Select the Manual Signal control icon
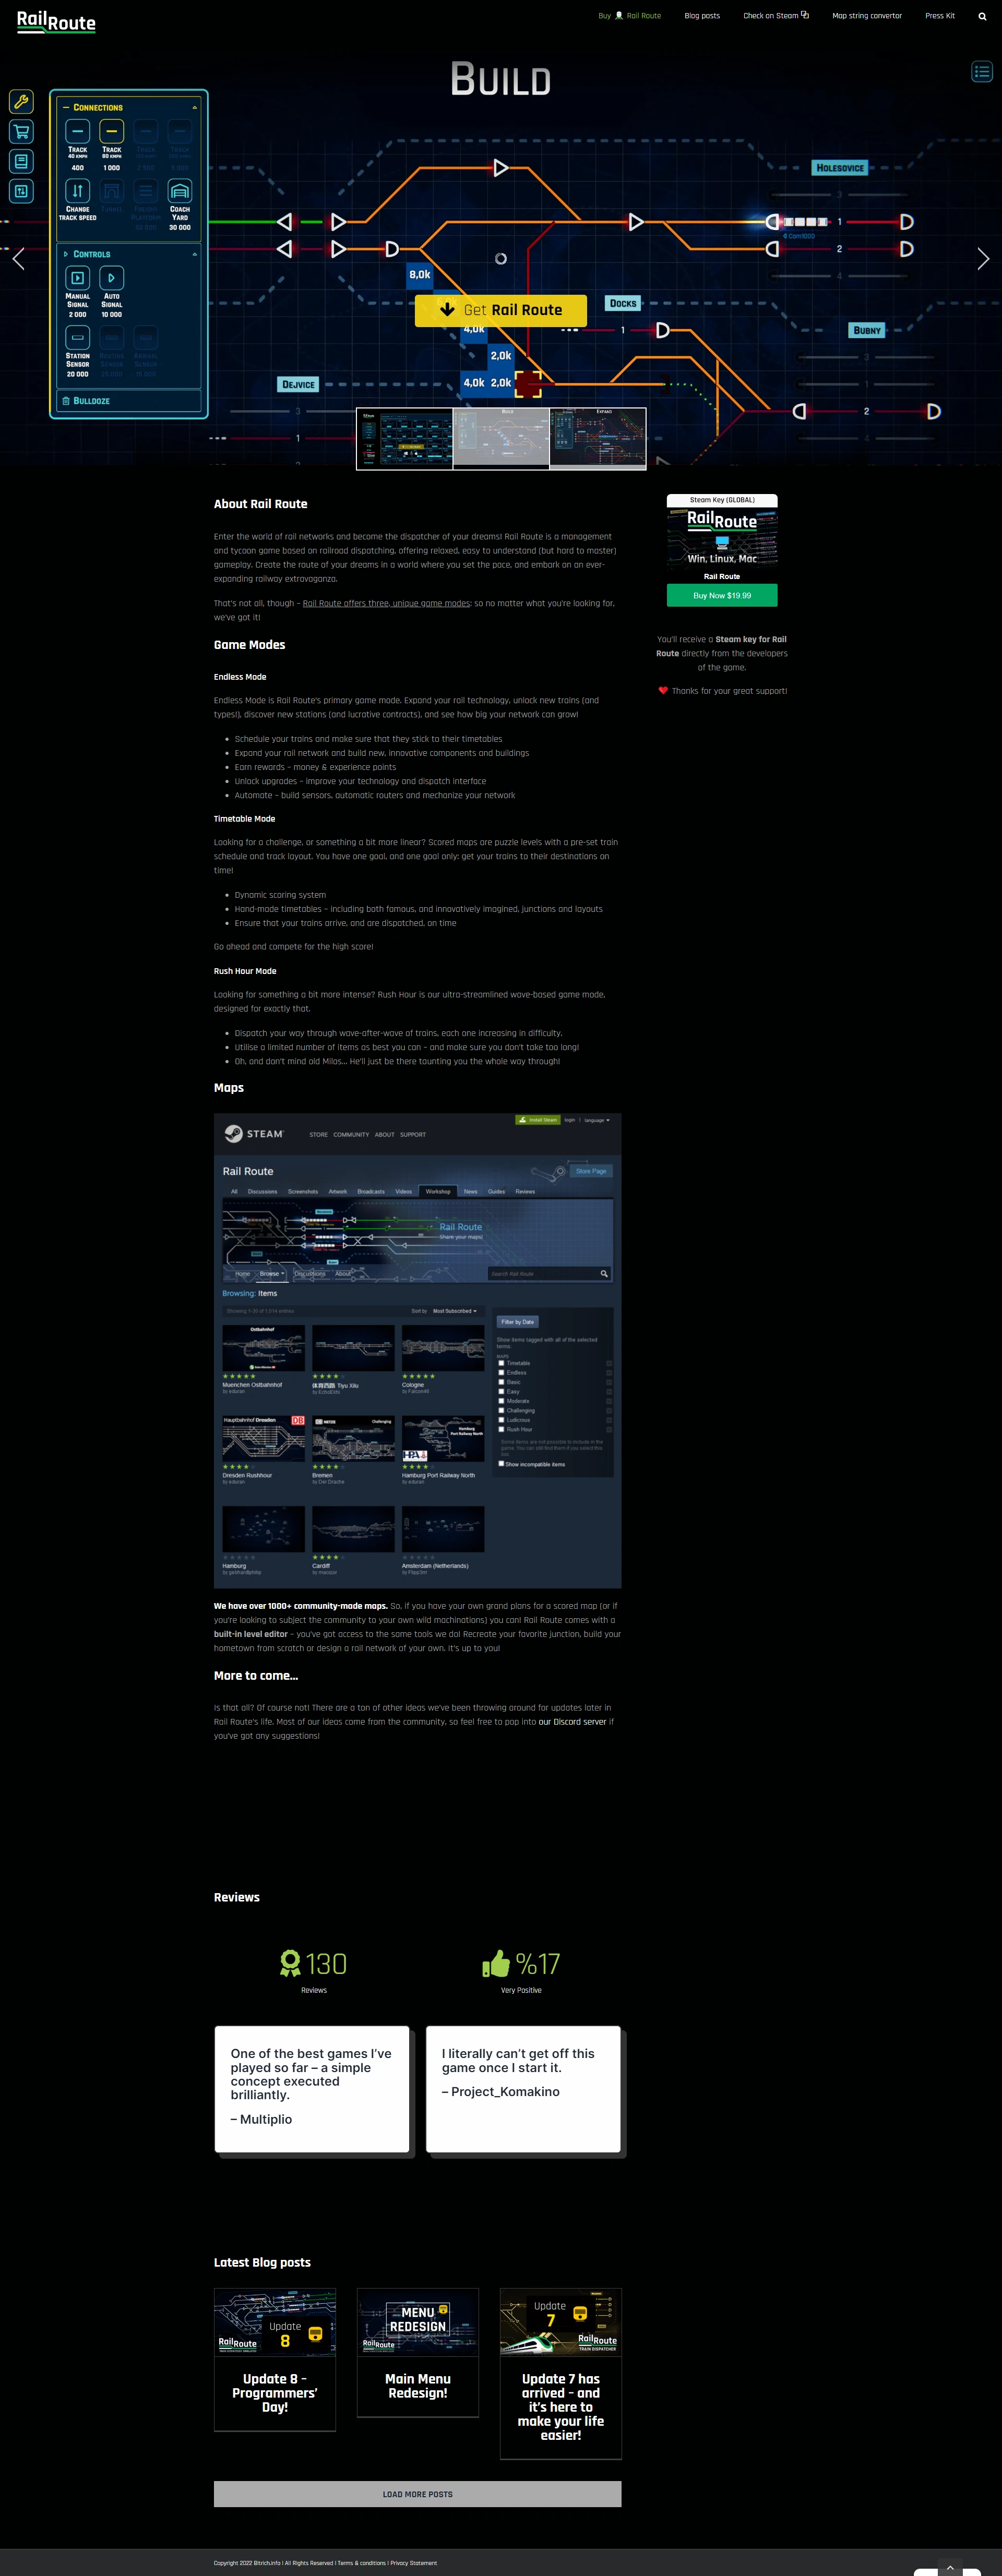The width and height of the screenshot is (1002, 2576). click(77, 278)
